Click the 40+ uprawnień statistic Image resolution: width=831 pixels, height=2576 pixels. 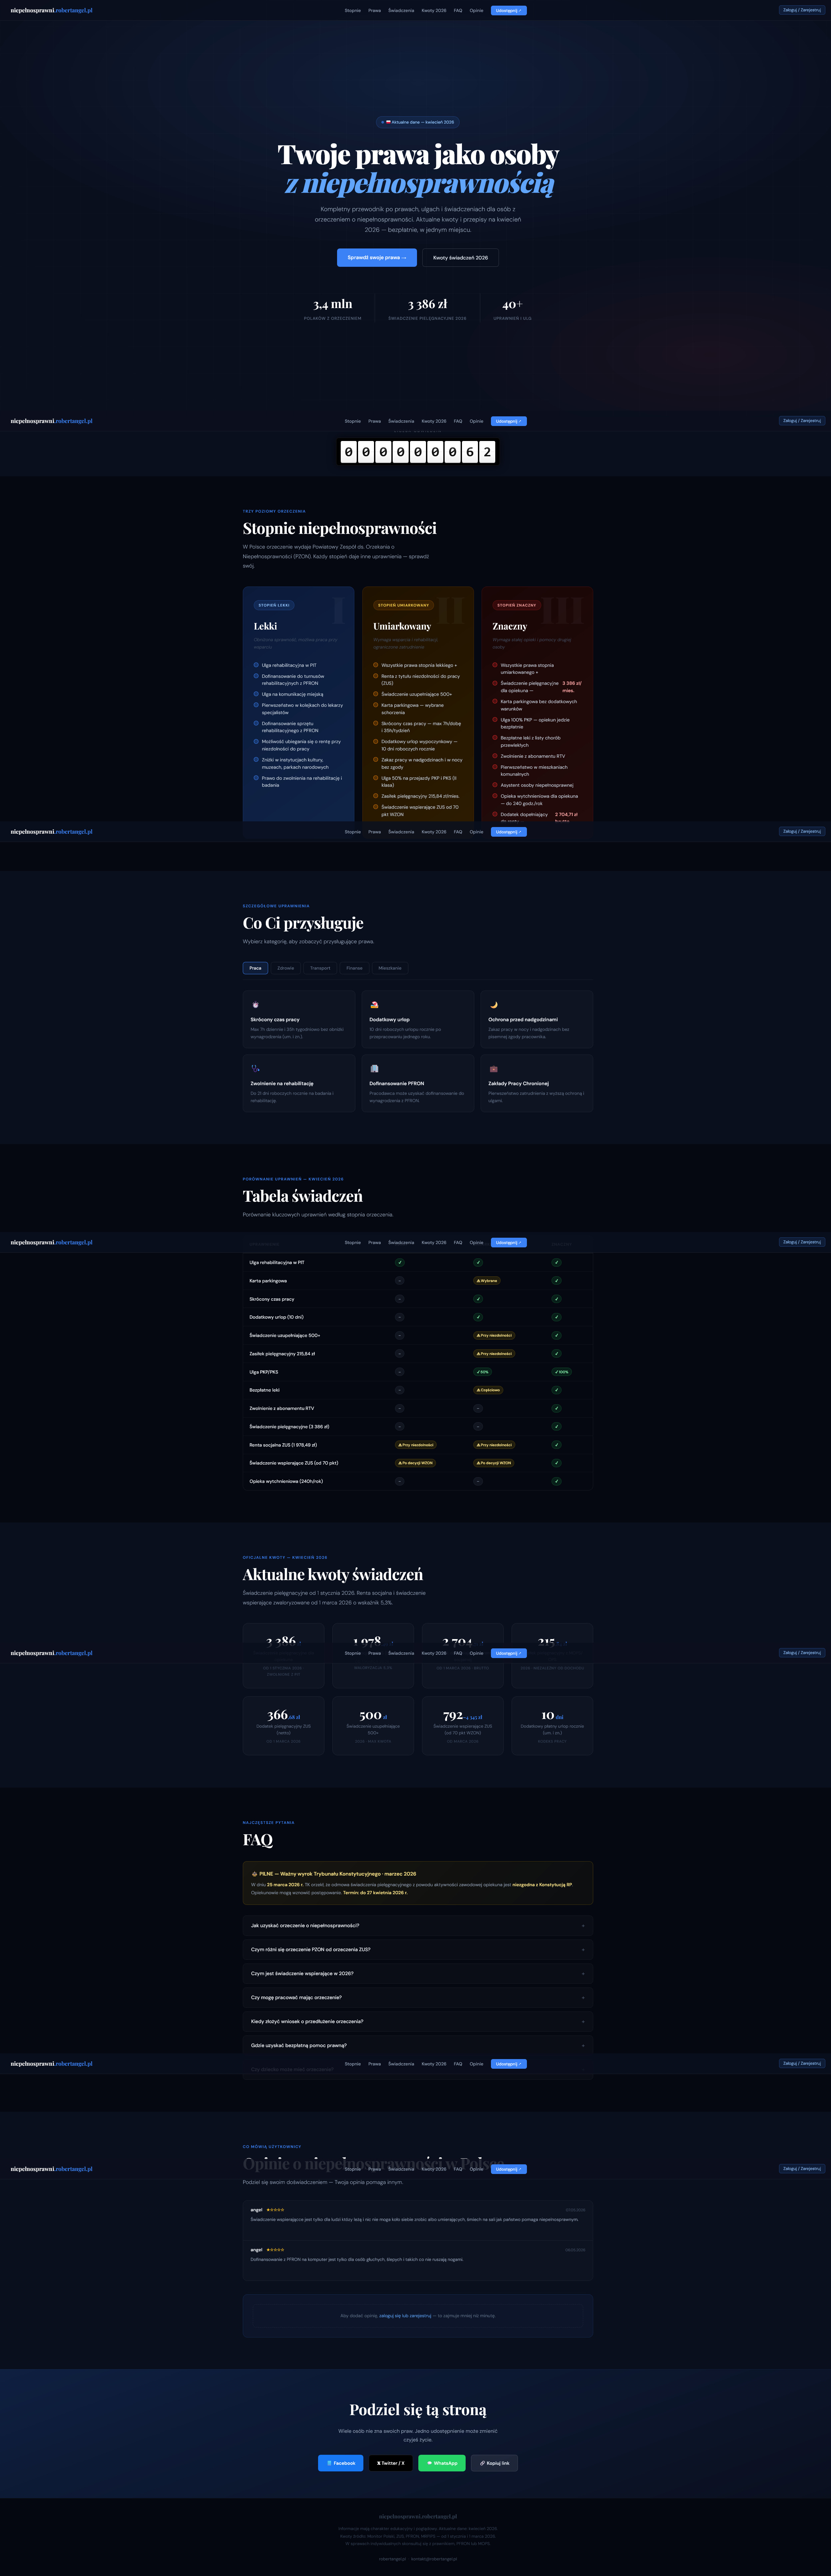click(x=512, y=308)
